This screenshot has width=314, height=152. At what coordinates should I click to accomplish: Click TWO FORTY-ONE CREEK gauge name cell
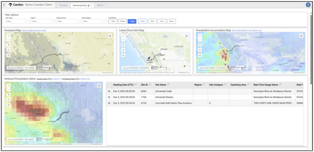274,103
